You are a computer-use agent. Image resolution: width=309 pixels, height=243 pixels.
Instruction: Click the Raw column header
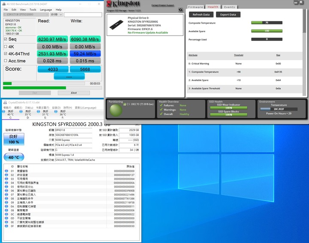point(278,55)
